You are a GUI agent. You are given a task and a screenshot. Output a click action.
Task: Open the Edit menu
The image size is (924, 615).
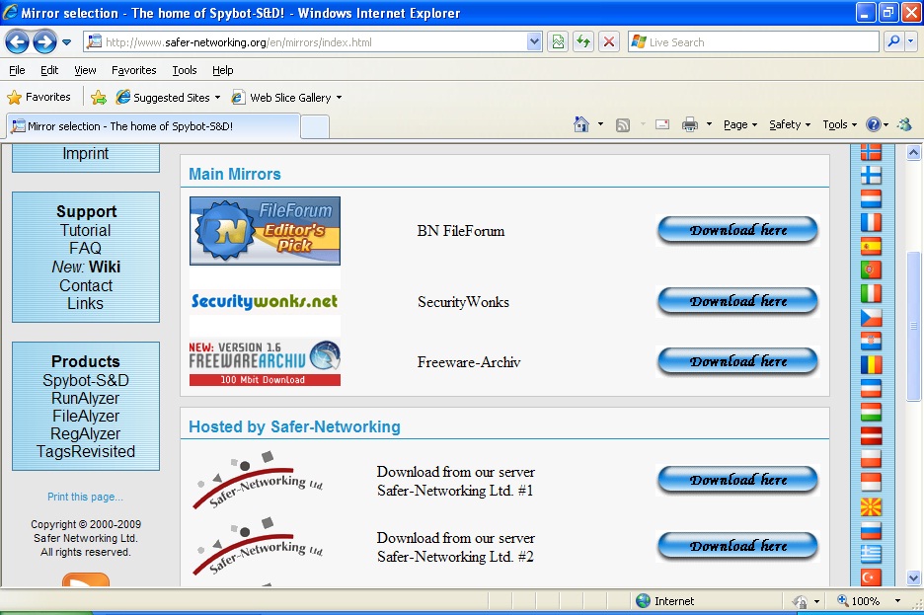pyautogui.click(x=49, y=70)
